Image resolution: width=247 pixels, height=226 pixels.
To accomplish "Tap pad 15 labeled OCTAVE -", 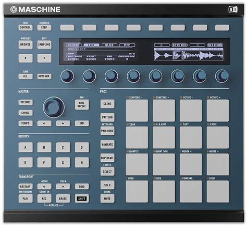I will pos(191,110).
